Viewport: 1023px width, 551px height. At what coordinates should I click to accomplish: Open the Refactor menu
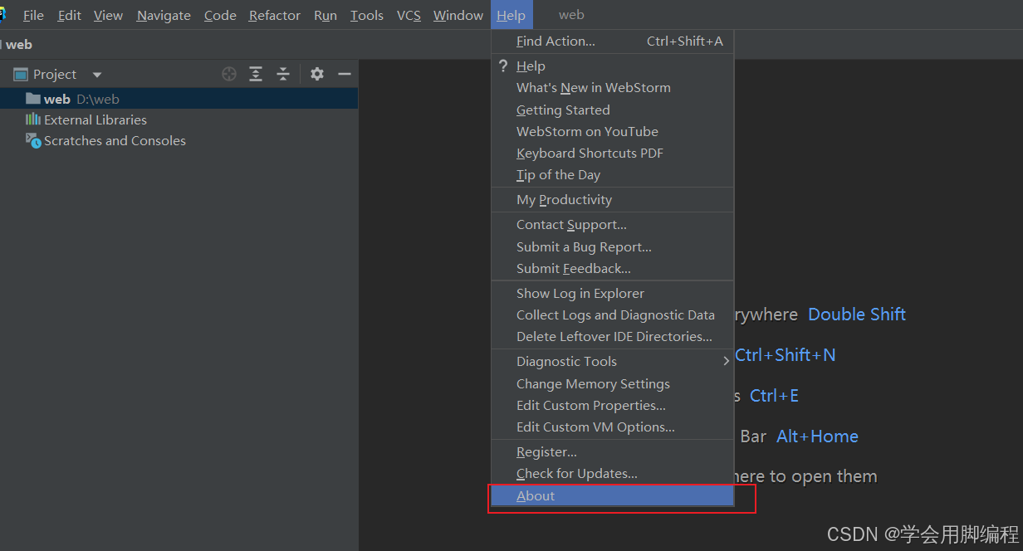[275, 15]
